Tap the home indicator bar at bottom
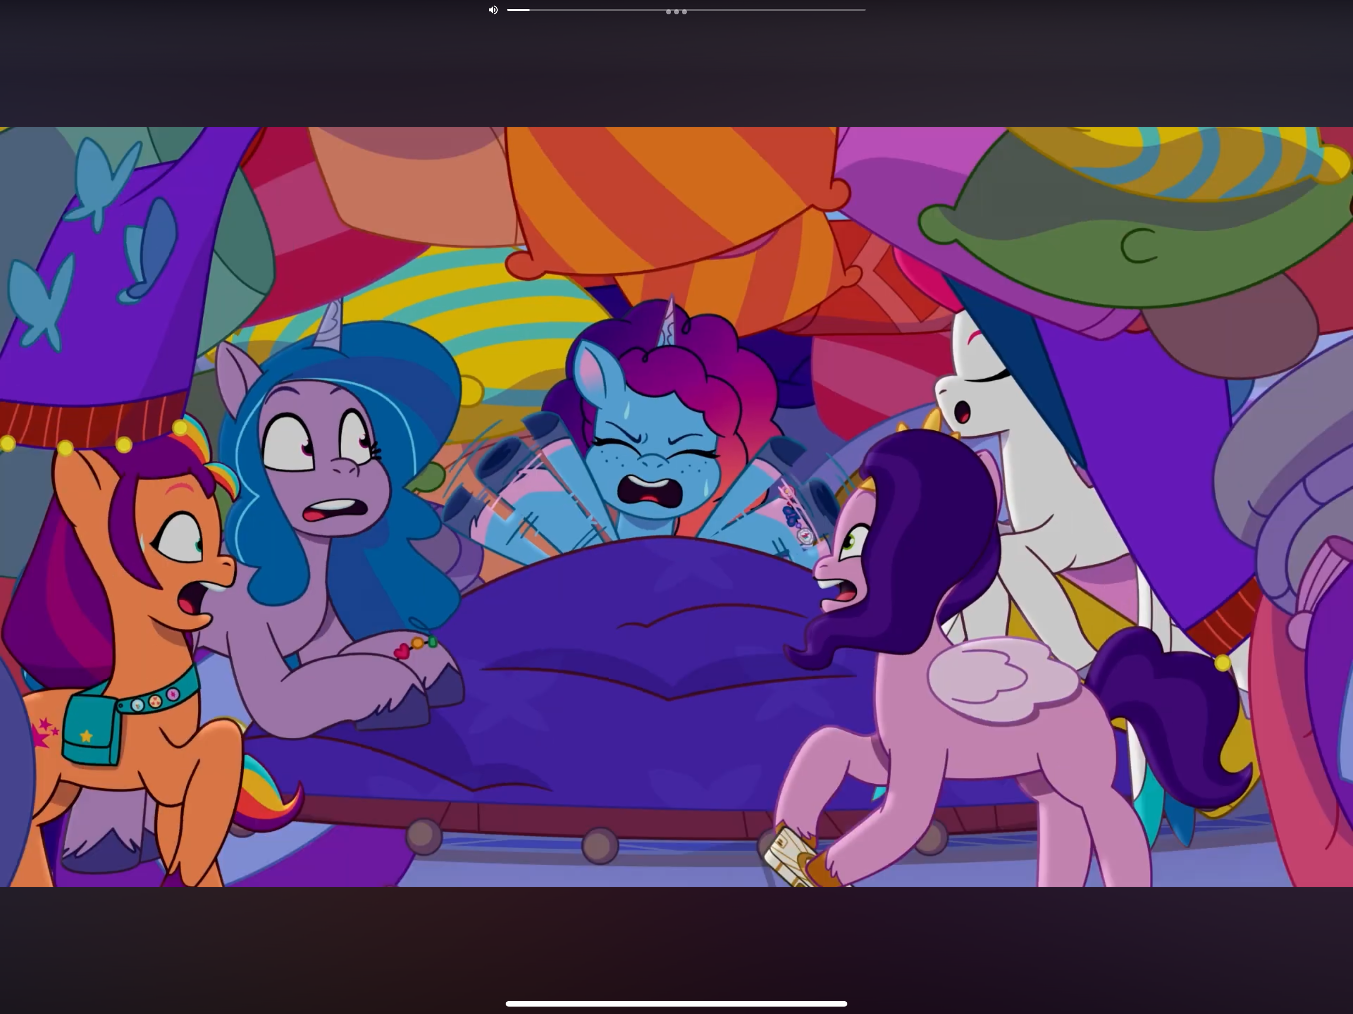1353x1014 pixels. 676,1004
